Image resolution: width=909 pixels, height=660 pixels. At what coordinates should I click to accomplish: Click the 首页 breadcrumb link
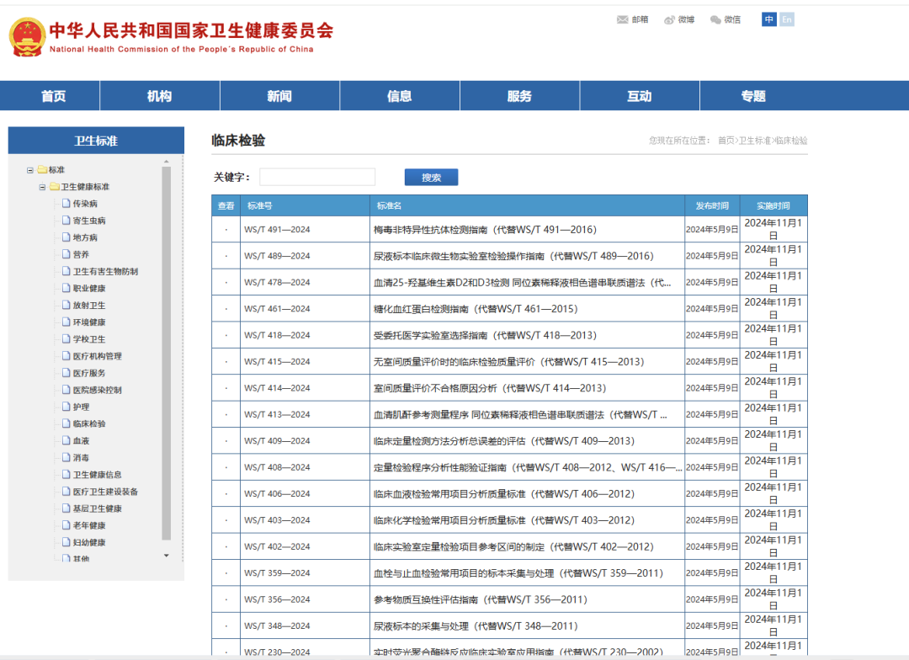pyautogui.click(x=726, y=141)
